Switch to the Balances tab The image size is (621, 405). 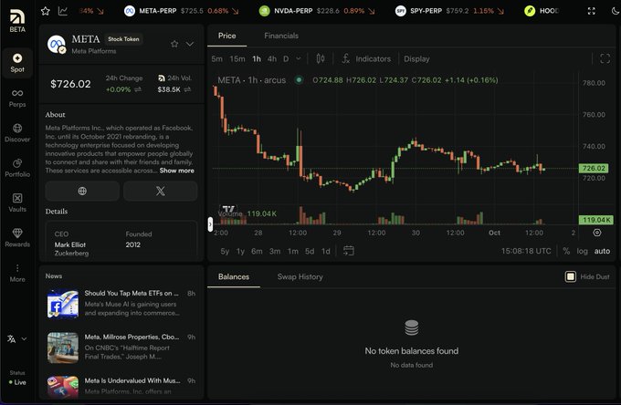click(234, 277)
